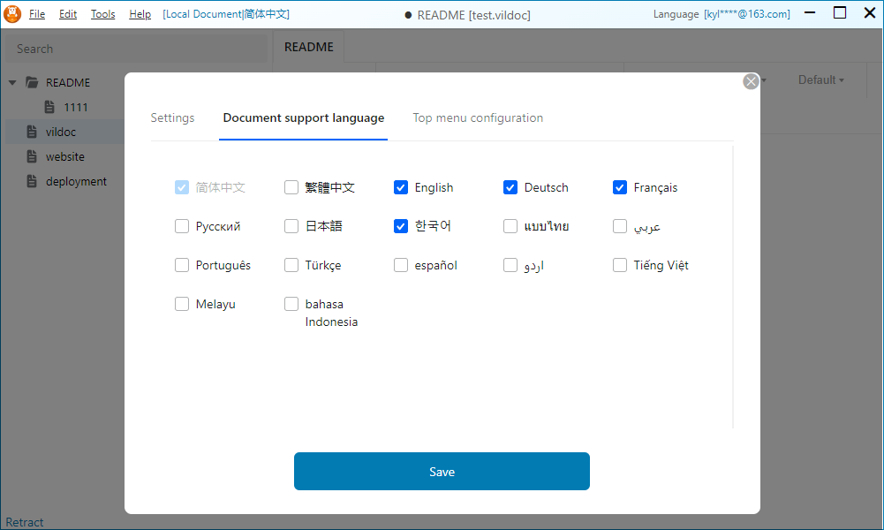Viewport: 884px width, 530px height.
Task: Disable the Deutsch language checkbox
Action: [510, 187]
